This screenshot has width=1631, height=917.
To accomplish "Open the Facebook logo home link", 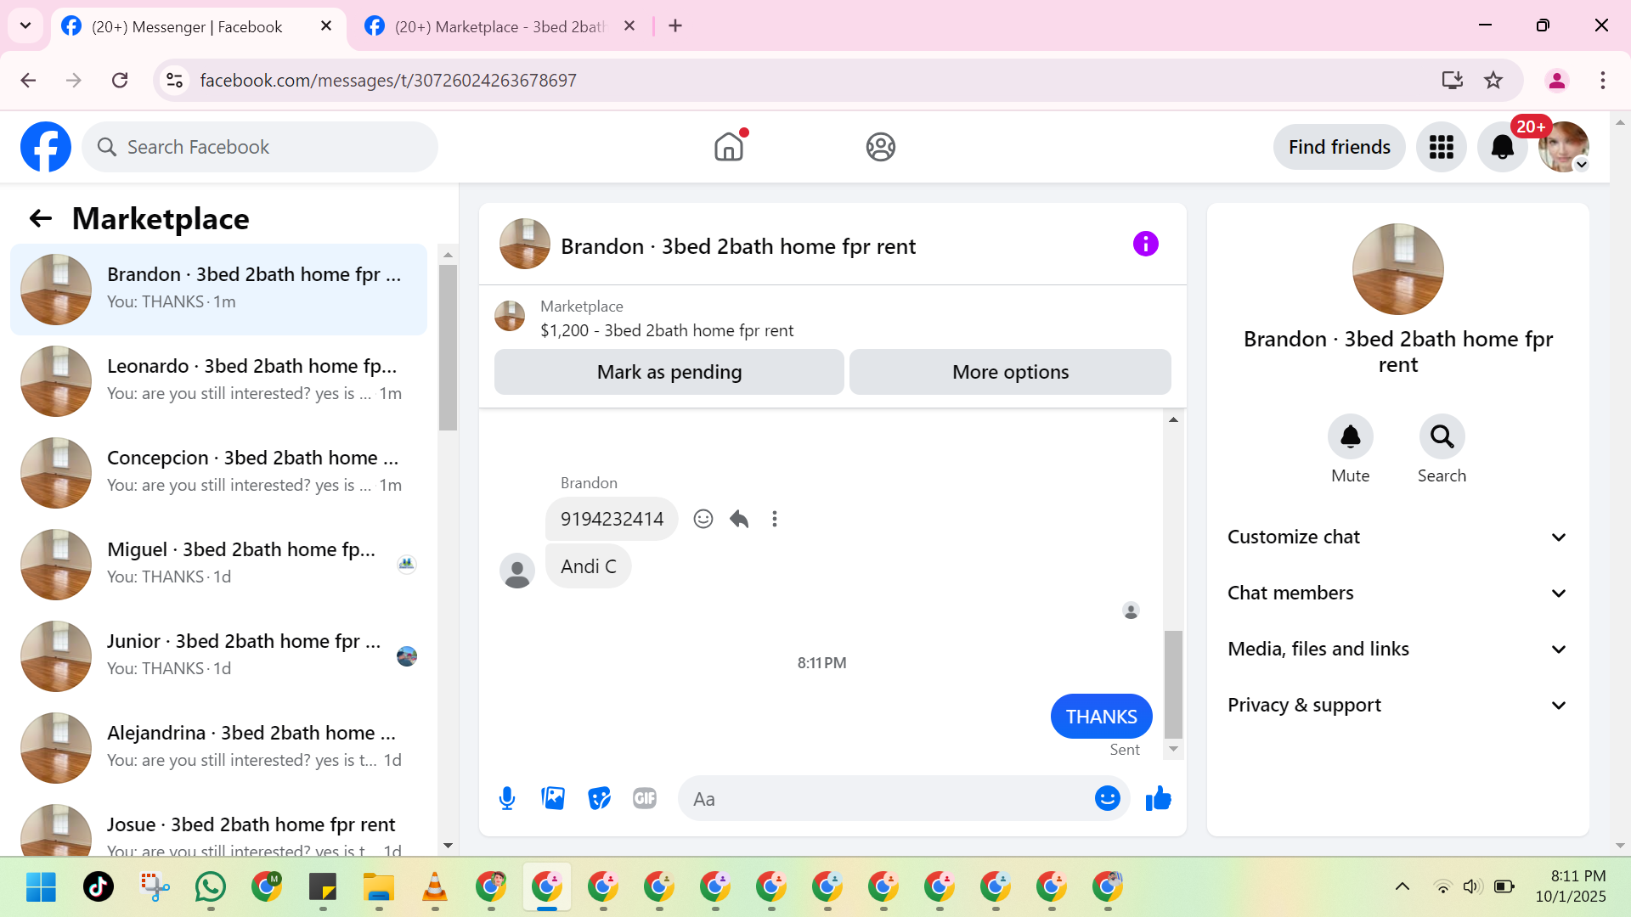I will pos(46,147).
